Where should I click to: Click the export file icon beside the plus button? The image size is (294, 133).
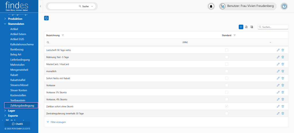tap(246, 27)
